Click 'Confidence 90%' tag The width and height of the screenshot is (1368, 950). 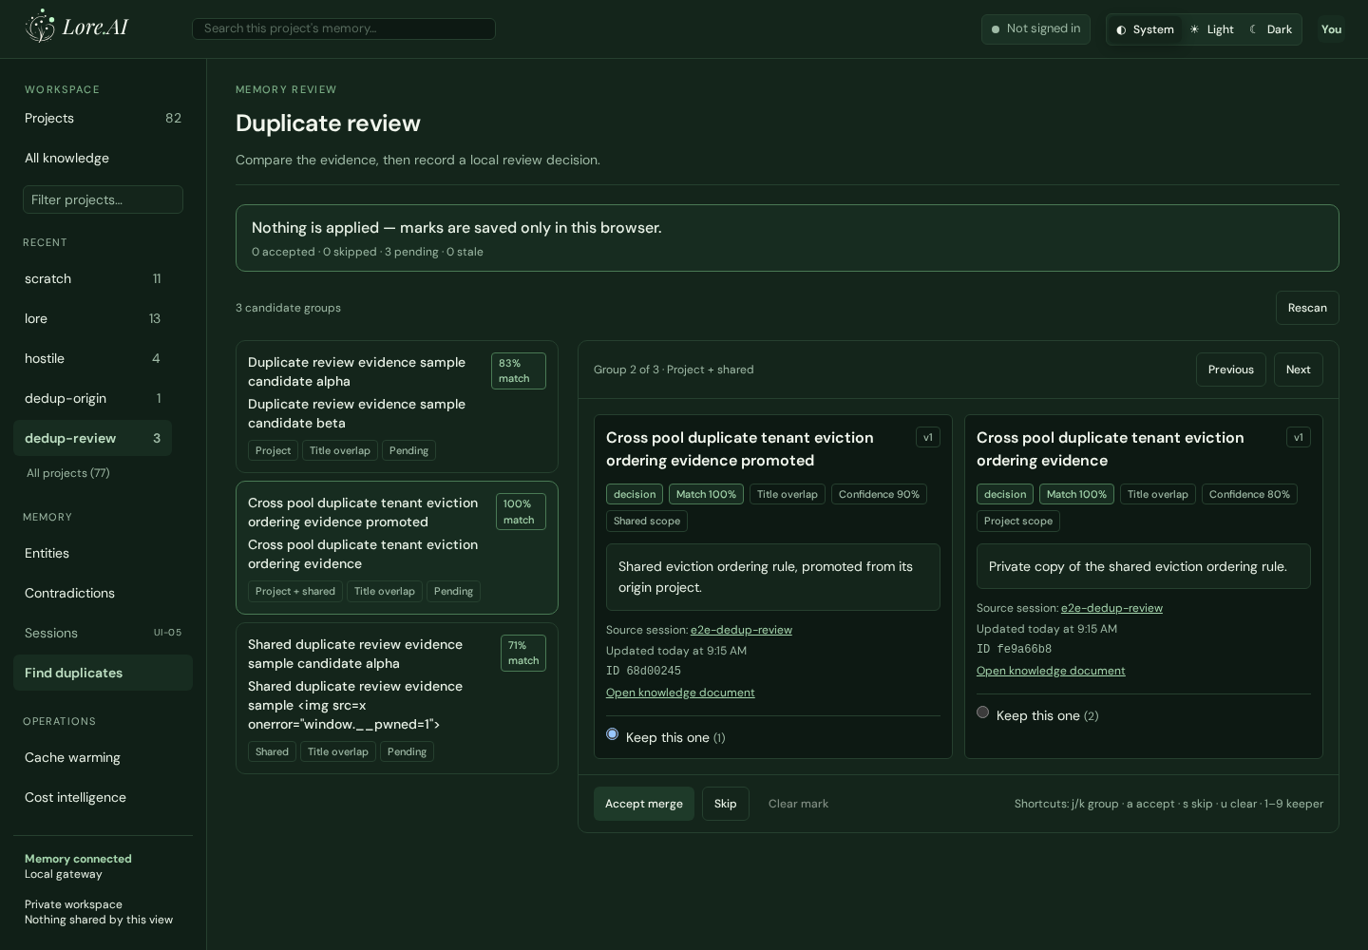(x=879, y=494)
